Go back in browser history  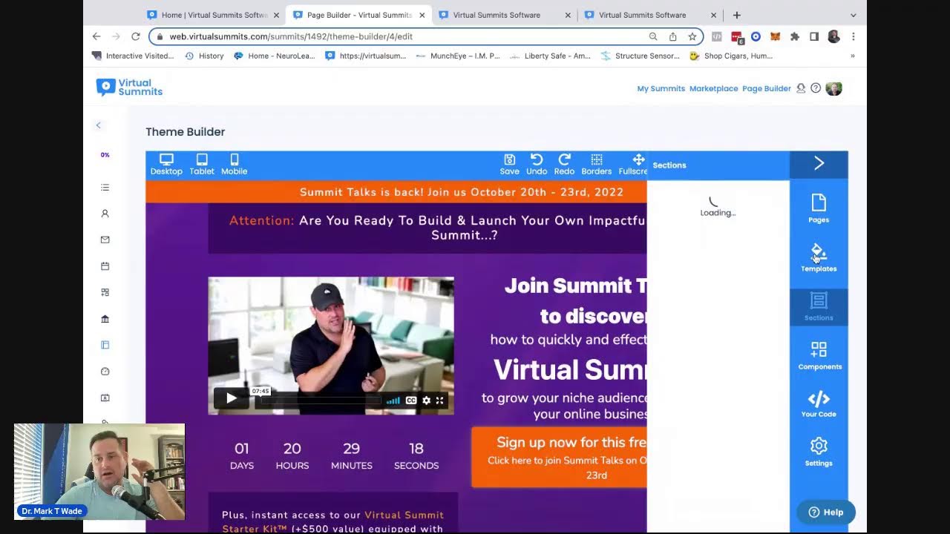pos(96,36)
